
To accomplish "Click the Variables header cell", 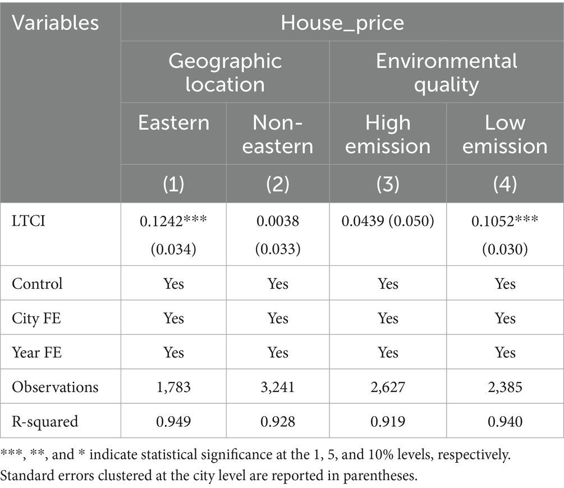I will [56, 23].
